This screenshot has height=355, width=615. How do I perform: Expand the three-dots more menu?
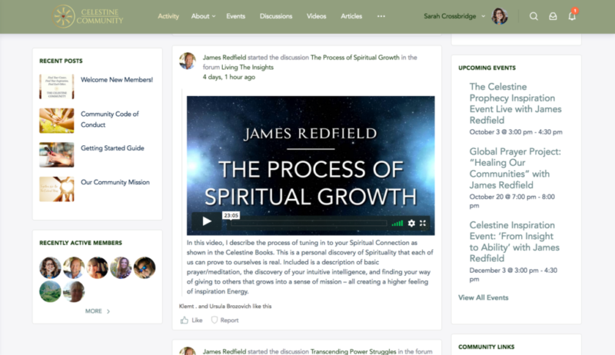click(381, 16)
